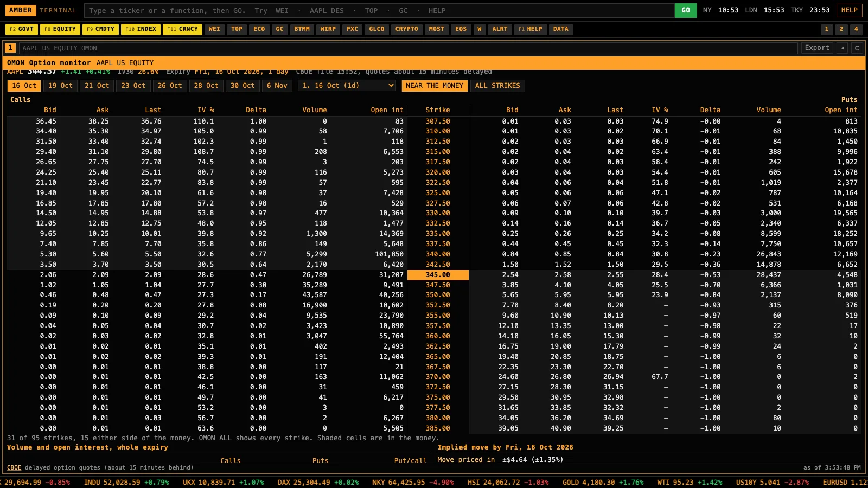Select the 21 Oct expiry tab
The image size is (868, 488).
point(97,86)
